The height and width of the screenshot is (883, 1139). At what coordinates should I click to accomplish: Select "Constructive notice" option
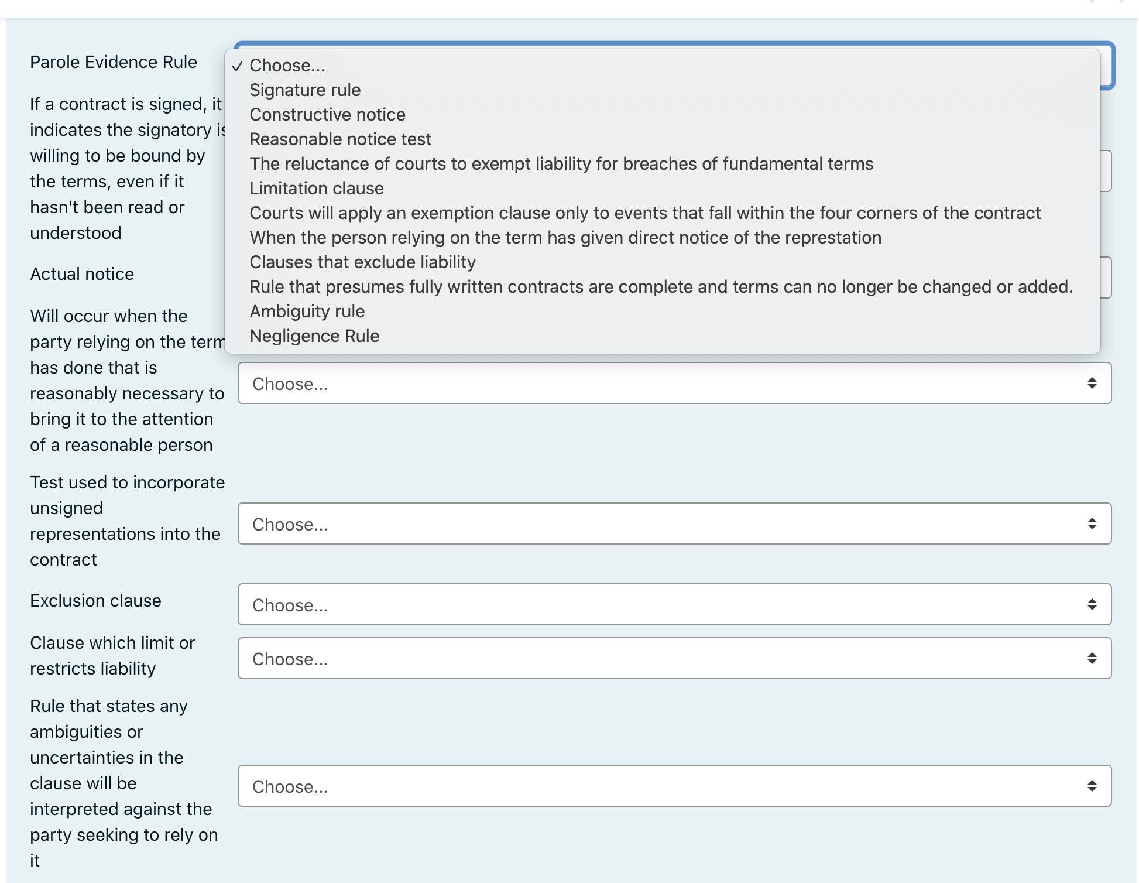(327, 114)
